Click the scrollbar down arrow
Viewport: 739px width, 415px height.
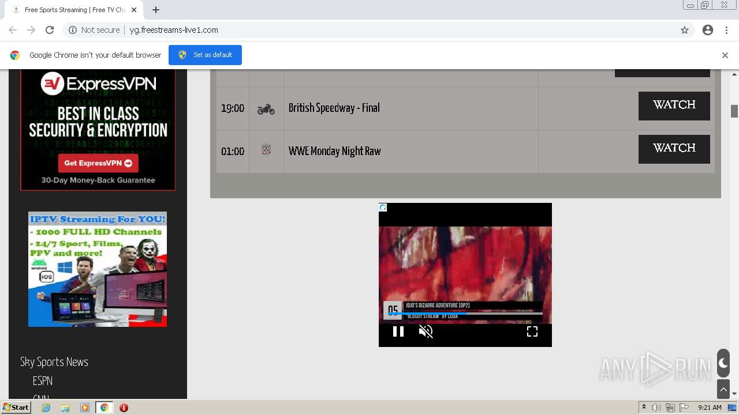(x=734, y=394)
